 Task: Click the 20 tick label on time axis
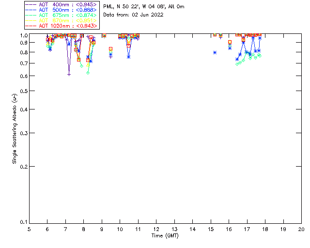(x=301, y=229)
